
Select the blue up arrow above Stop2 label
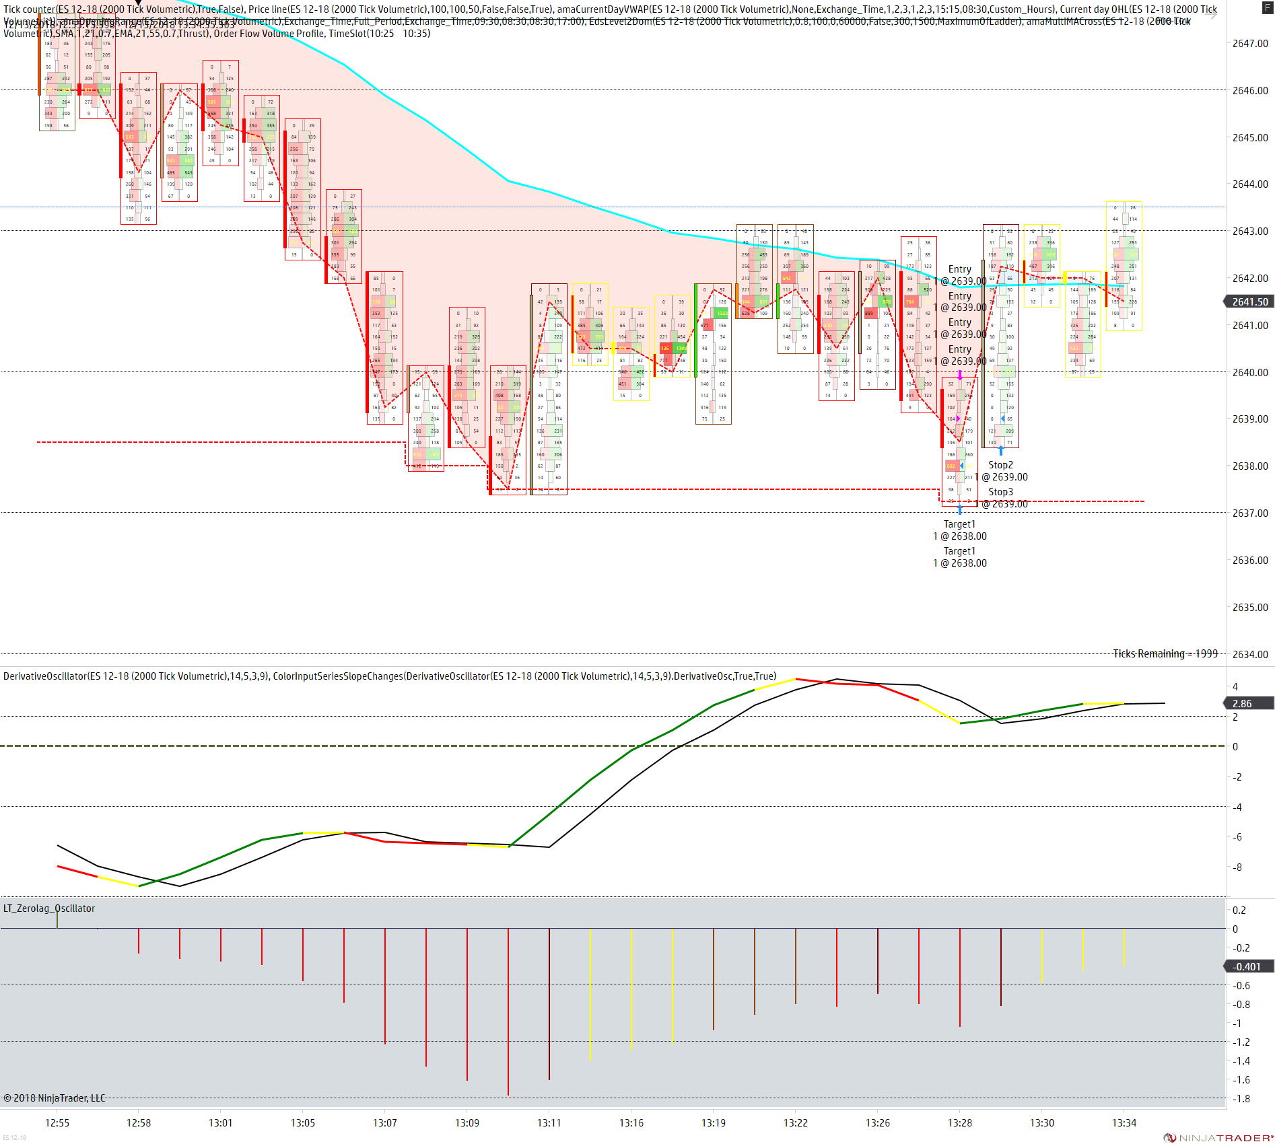point(1001,450)
